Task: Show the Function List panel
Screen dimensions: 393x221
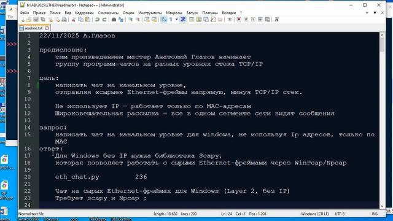Action: pyautogui.click(x=213, y=20)
